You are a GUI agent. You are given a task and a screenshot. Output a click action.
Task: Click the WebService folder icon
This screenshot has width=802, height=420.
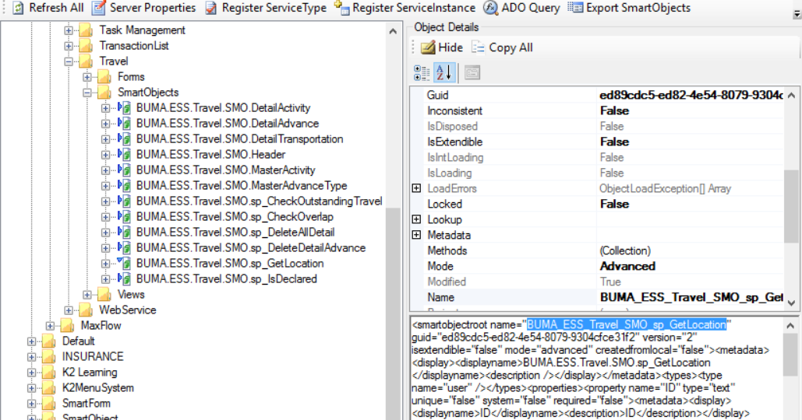click(x=86, y=310)
